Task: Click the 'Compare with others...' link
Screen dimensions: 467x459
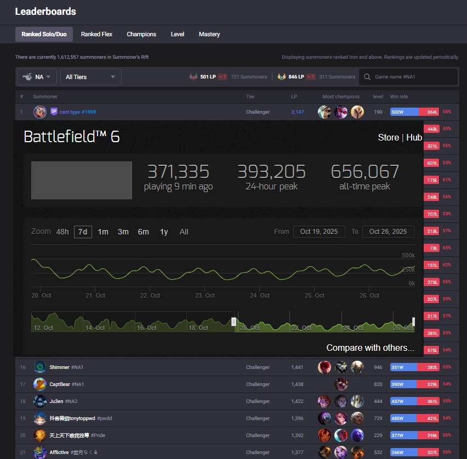Action: tap(370, 348)
